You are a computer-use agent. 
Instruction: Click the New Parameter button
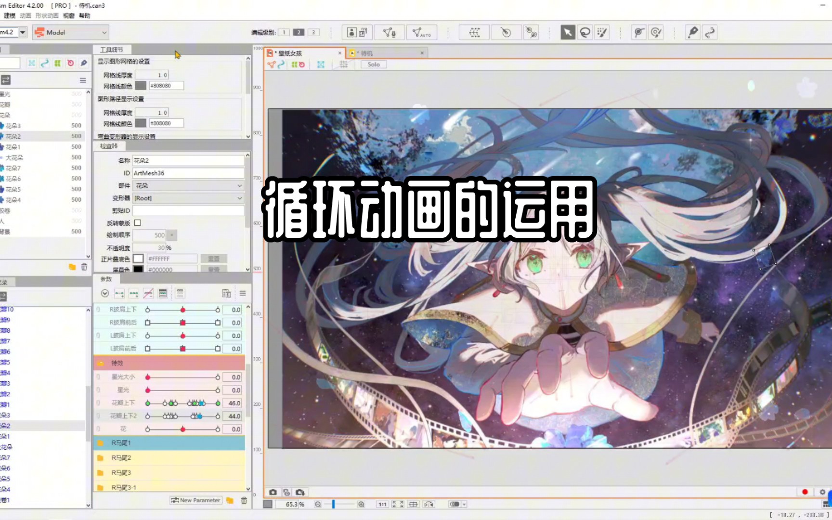click(195, 500)
